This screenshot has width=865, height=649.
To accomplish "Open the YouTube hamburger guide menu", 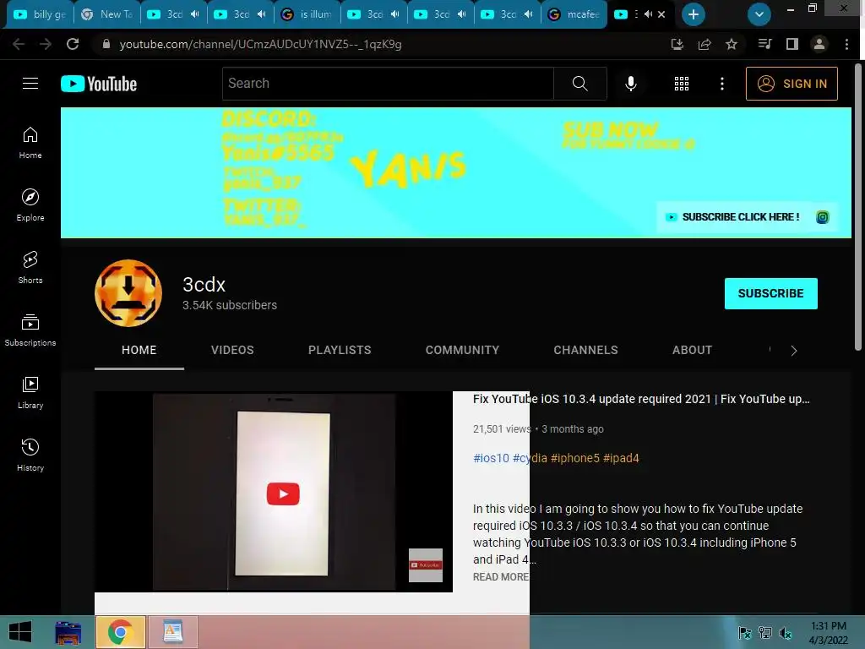I will [x=30, y=84].
